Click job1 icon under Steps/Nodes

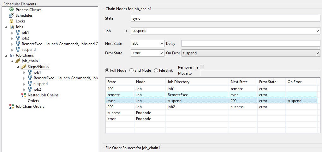(30, 72)
